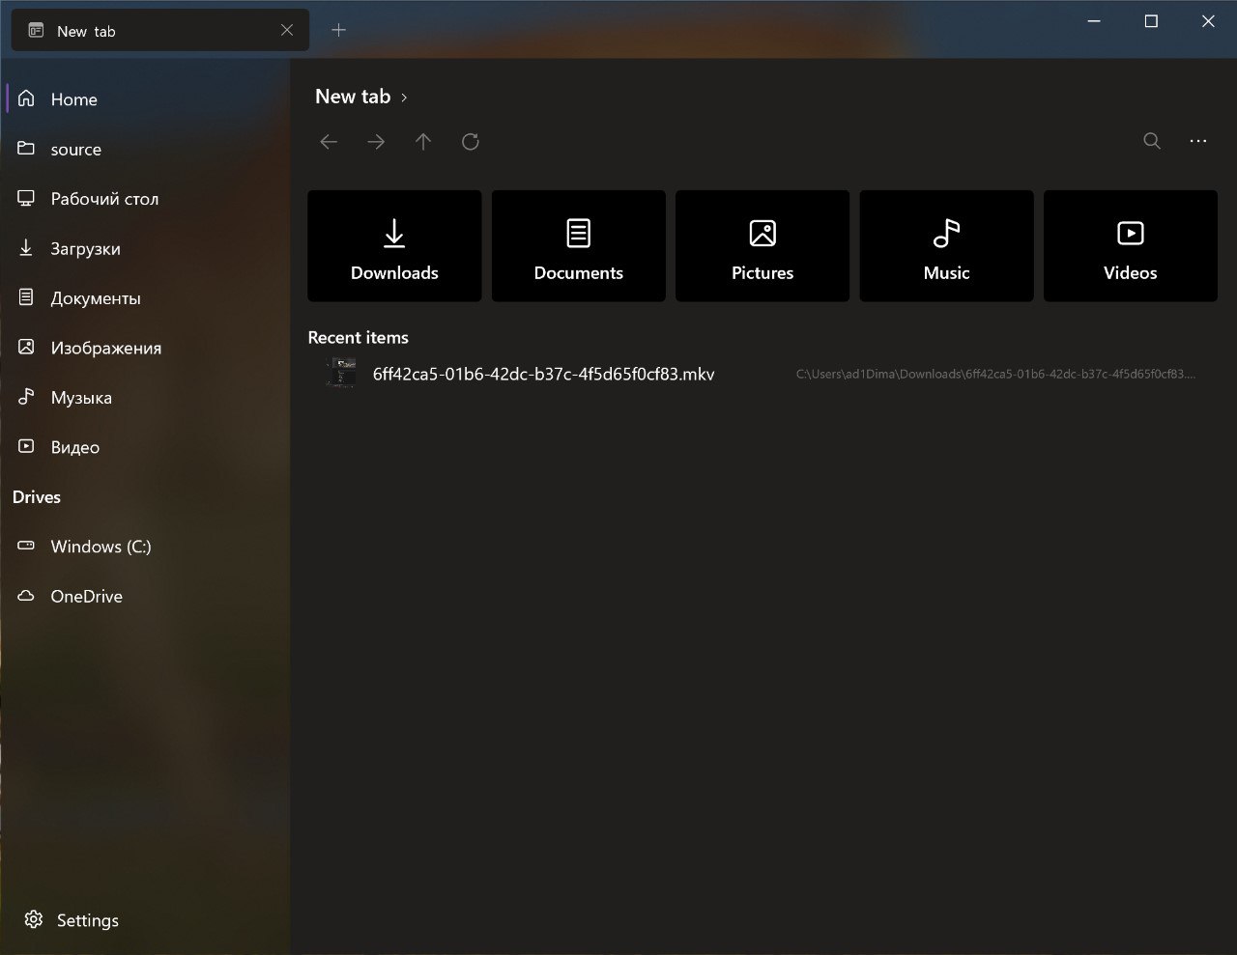Open the source folder in sidebar
This screenshot has width=1237, height=955.
[145, 149]
